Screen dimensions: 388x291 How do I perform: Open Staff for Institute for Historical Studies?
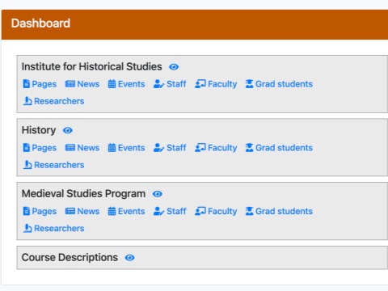[x=170, y=84]
